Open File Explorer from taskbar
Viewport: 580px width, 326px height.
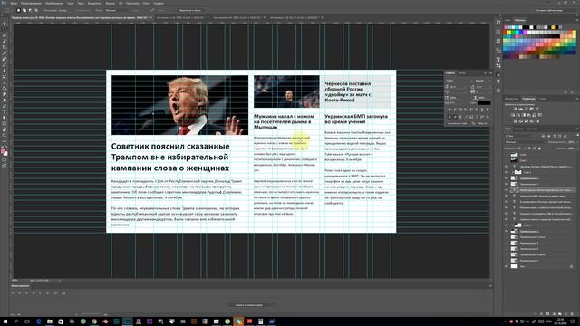(x=50, y=321)
